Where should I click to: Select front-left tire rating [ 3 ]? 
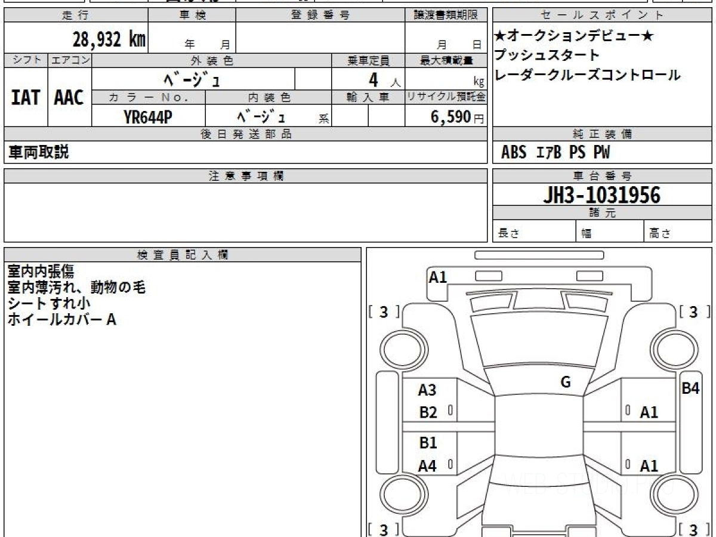[384, 312]
